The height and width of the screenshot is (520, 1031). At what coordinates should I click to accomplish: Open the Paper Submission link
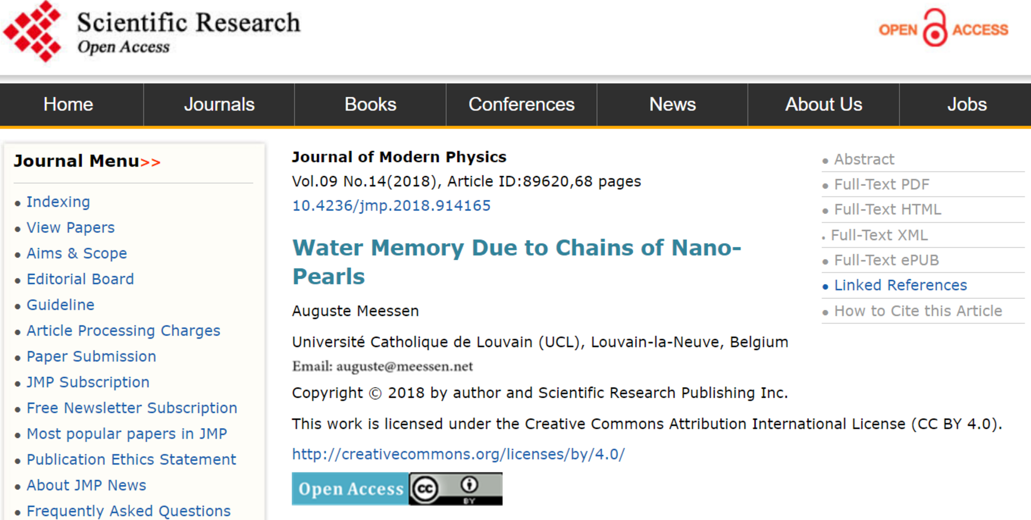(x=91, y=357)
